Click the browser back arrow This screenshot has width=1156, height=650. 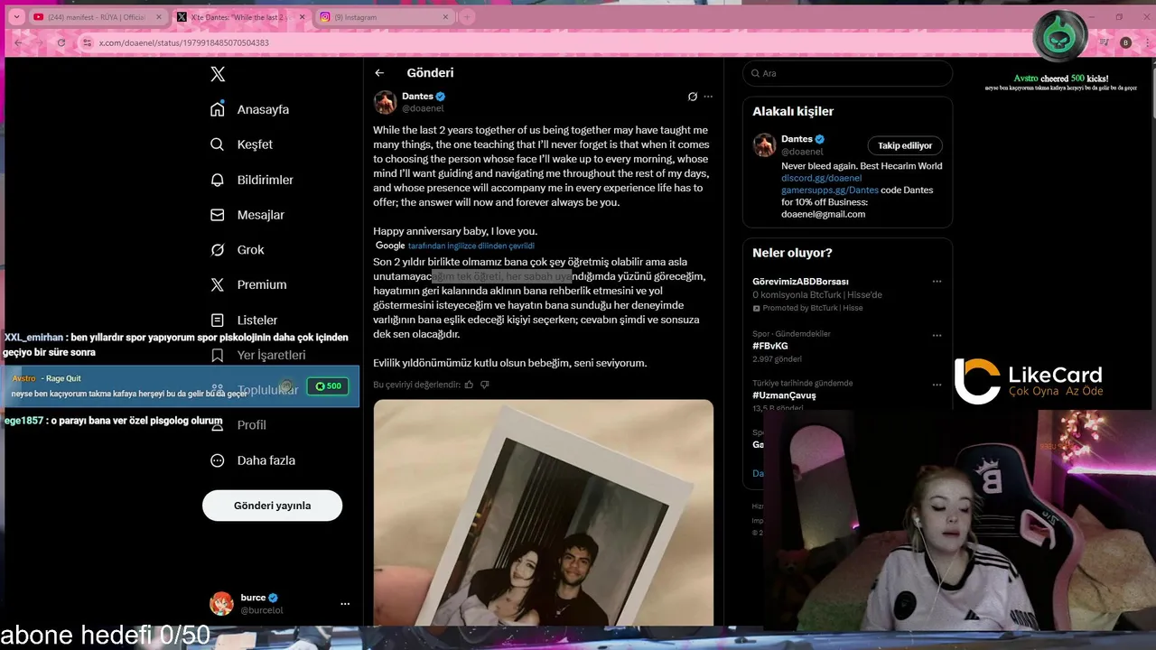[18, 42]
